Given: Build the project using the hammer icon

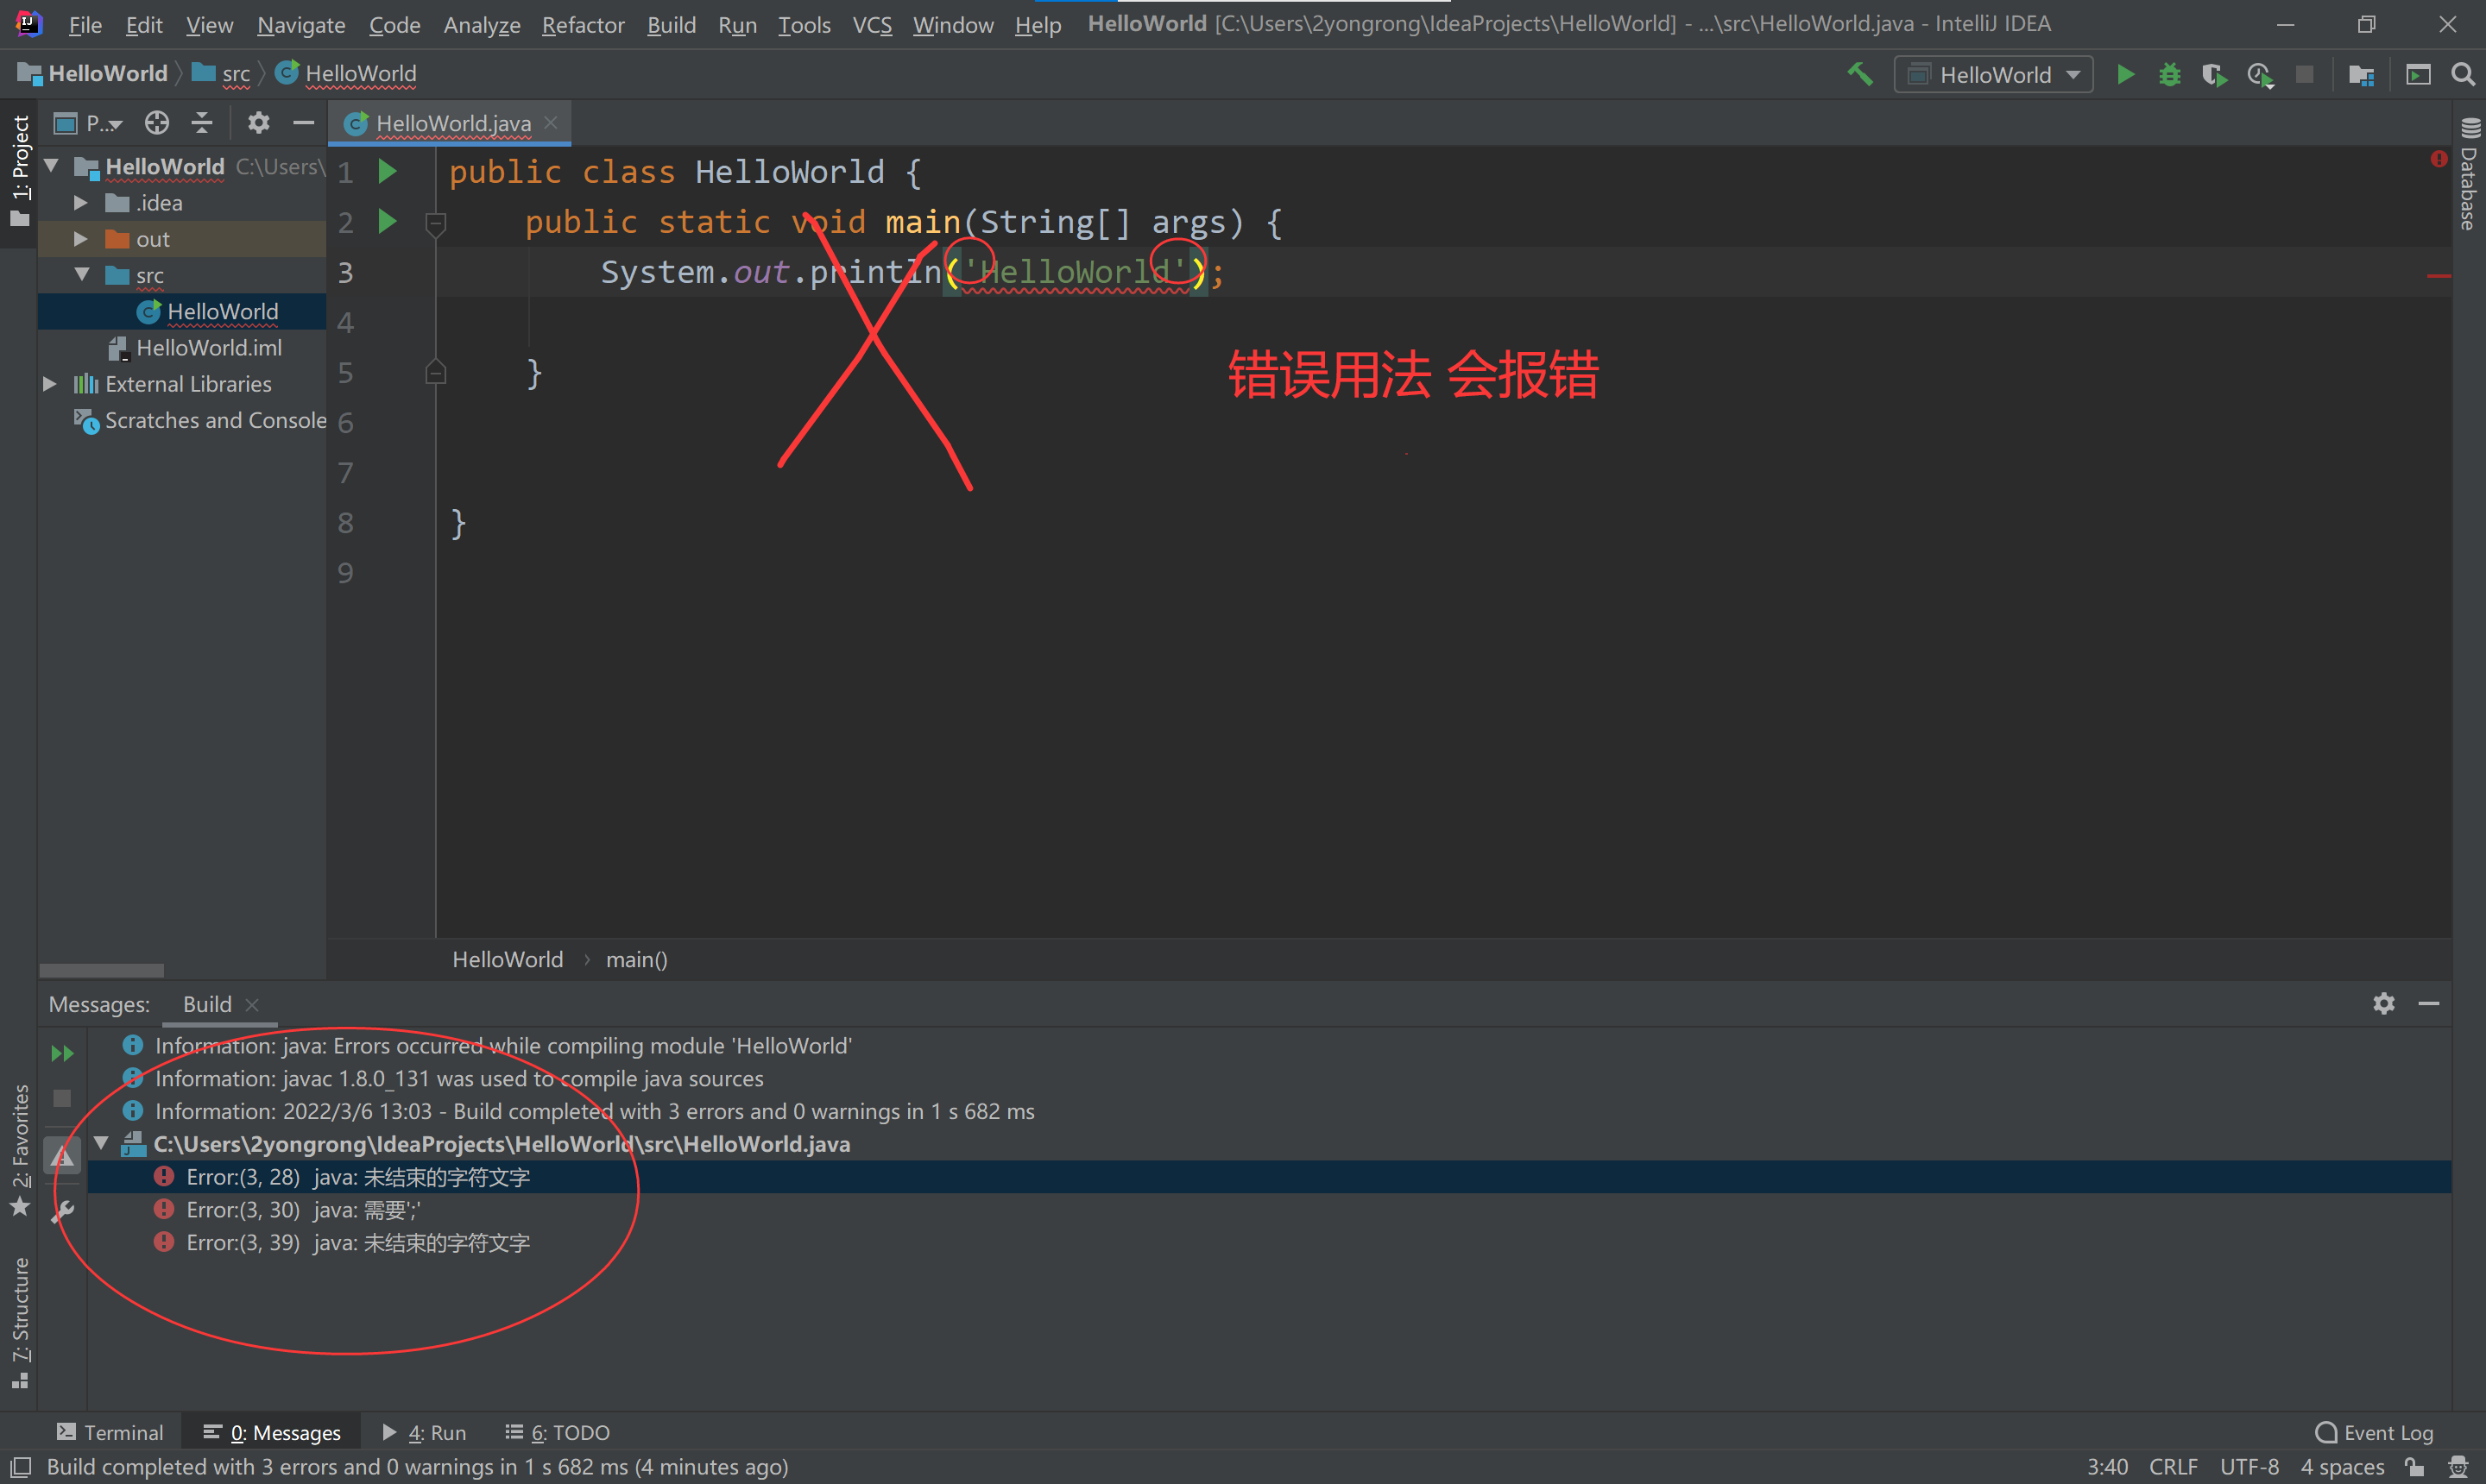Looking at the screenshot, I should 1861,74.
